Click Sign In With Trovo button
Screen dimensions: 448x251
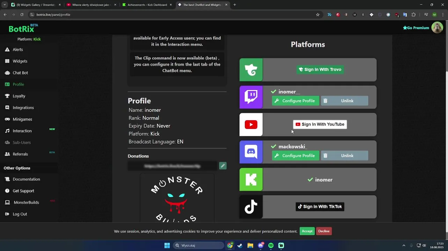320,69
